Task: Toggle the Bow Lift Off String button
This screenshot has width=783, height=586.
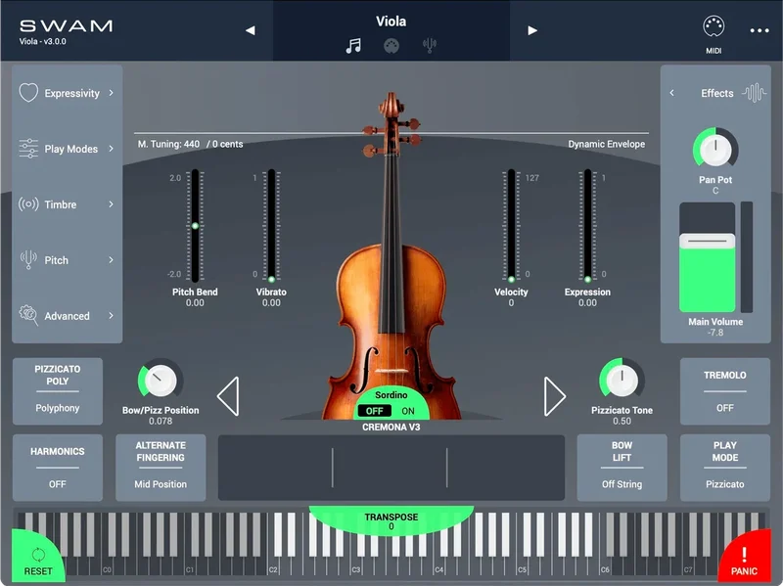Action: pyautogui.click(x=622, y=468)
